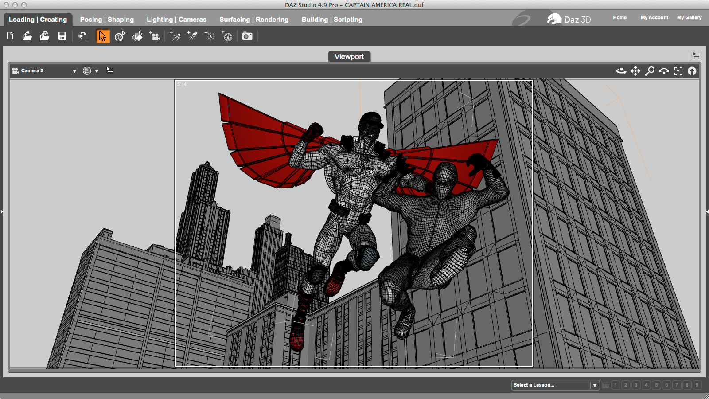Switch to Posing | Shaping tab
Viewport: 709px width, 399px height.
107,20
